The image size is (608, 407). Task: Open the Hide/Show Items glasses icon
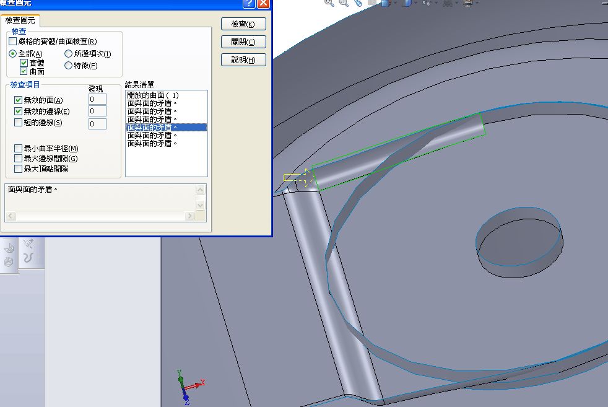pyautogui.click(x=426, y=2)
